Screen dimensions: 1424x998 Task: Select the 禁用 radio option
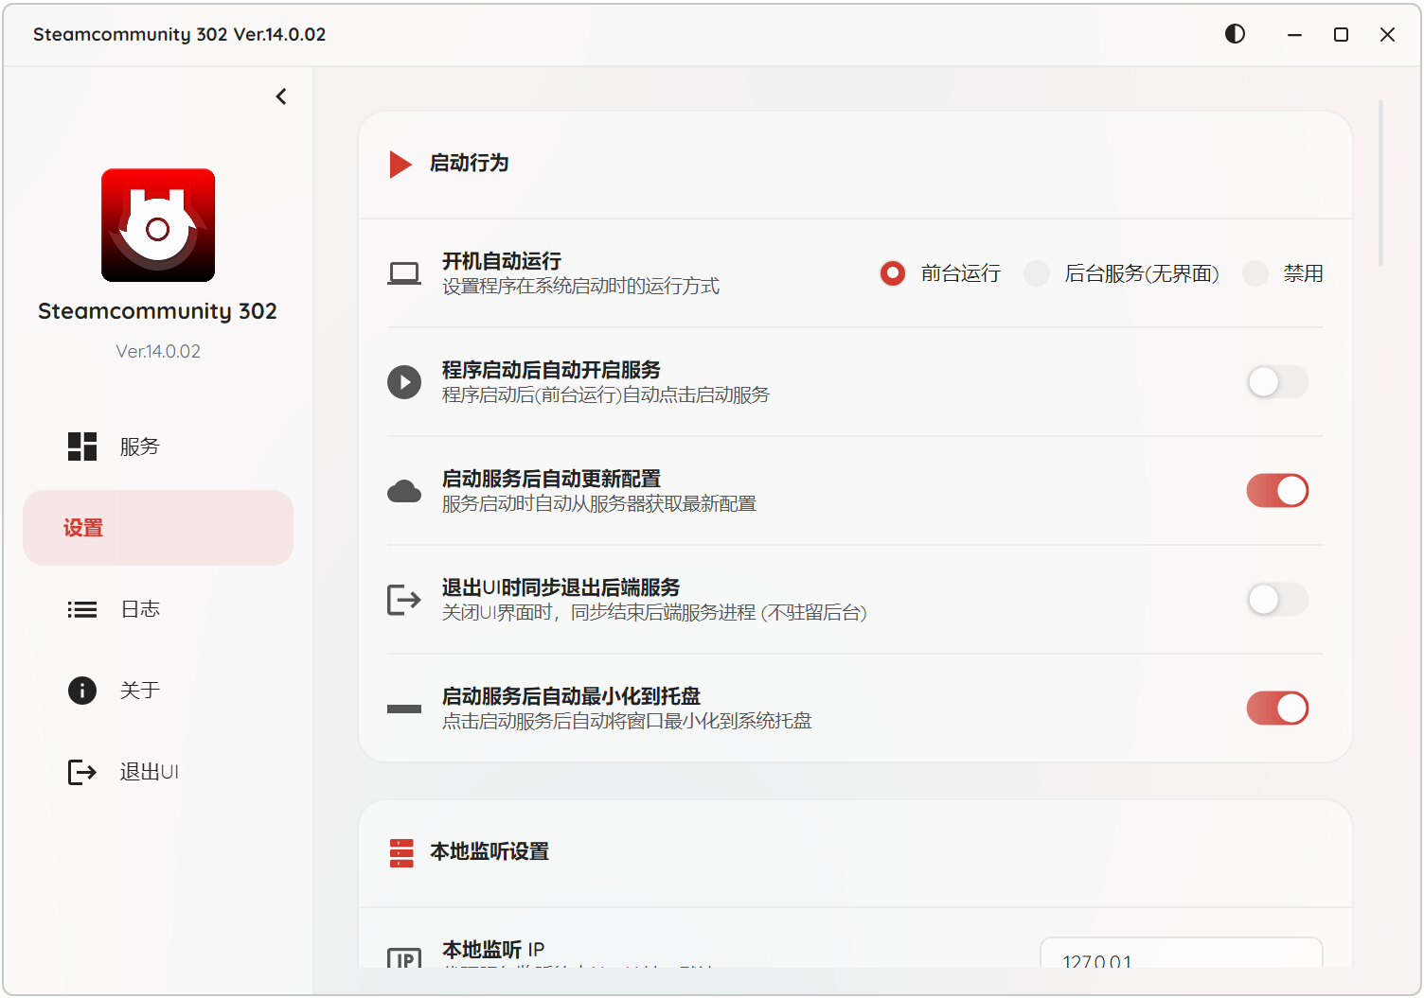[1255, 273]
